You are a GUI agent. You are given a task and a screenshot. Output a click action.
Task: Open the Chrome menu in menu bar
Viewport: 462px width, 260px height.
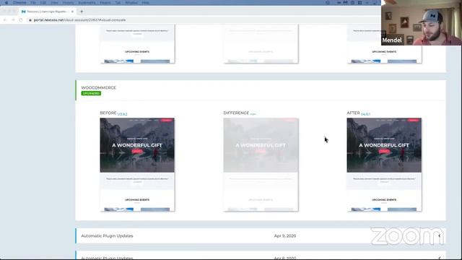click(x=19, y=3)
